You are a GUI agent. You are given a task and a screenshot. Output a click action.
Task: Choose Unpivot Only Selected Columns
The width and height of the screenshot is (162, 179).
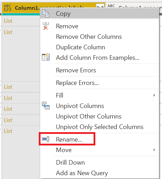pyautogui.click(x=100, y=127)
